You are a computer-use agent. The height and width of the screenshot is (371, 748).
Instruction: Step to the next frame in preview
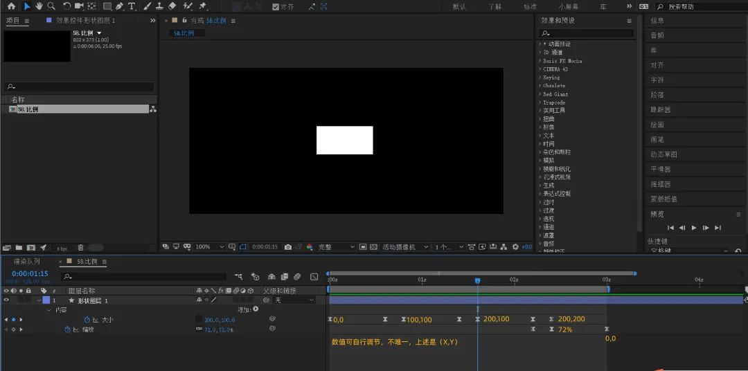click(706, 228)
